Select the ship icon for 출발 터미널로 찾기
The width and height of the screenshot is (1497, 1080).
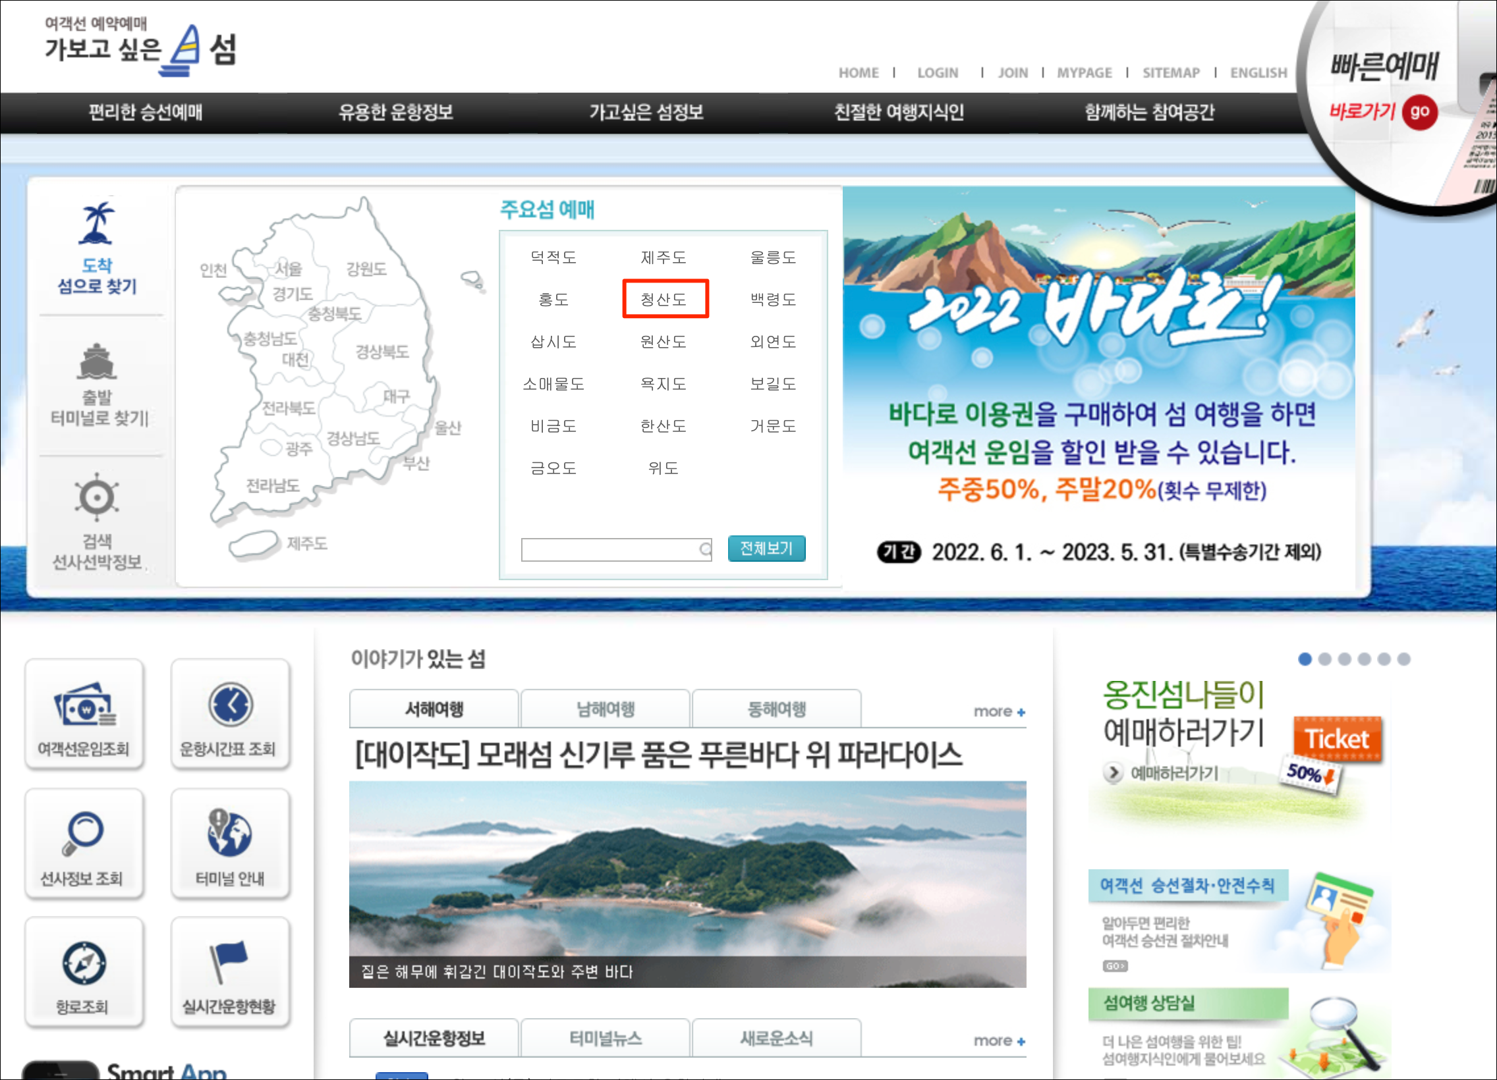point(97,362)
